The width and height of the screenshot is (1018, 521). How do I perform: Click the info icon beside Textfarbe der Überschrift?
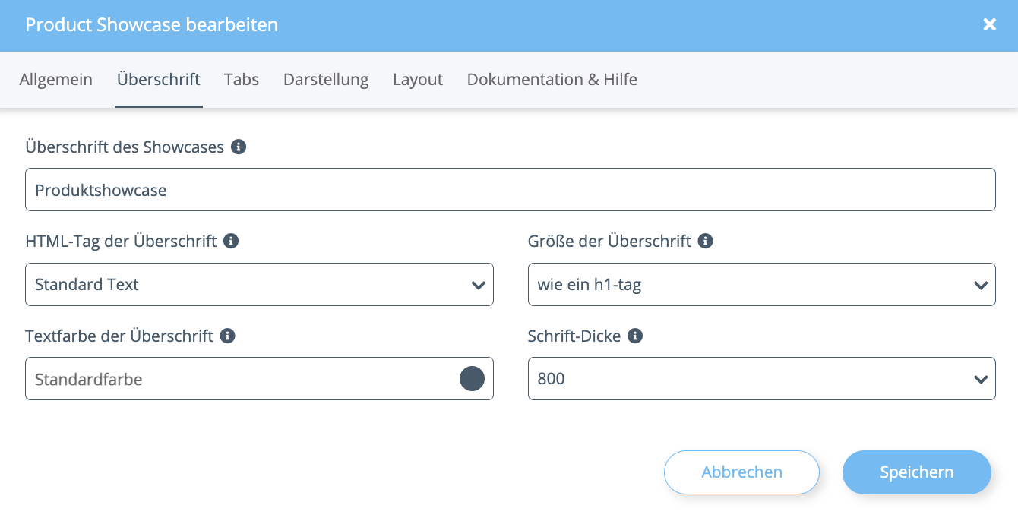[226, 336]
